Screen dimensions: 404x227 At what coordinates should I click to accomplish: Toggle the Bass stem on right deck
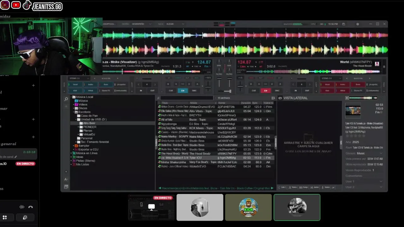(358, 84)
